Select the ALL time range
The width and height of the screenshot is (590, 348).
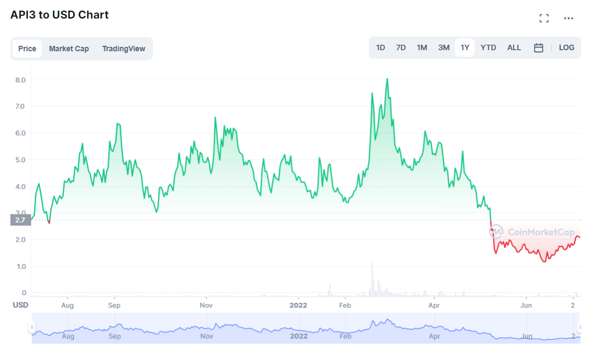click(514, 48)
